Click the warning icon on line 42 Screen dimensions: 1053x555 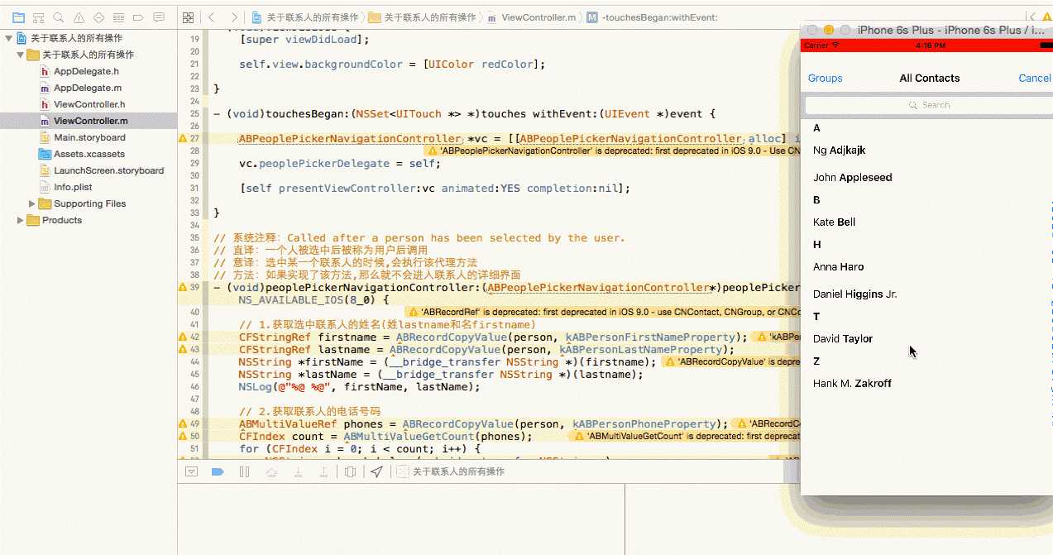coord(183,337)
